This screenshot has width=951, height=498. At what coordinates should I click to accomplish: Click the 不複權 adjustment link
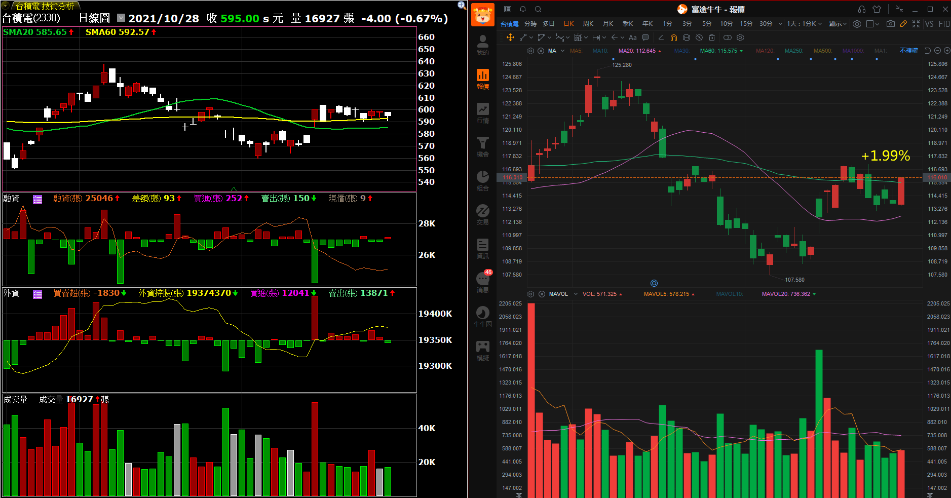(x=908, y=51)
